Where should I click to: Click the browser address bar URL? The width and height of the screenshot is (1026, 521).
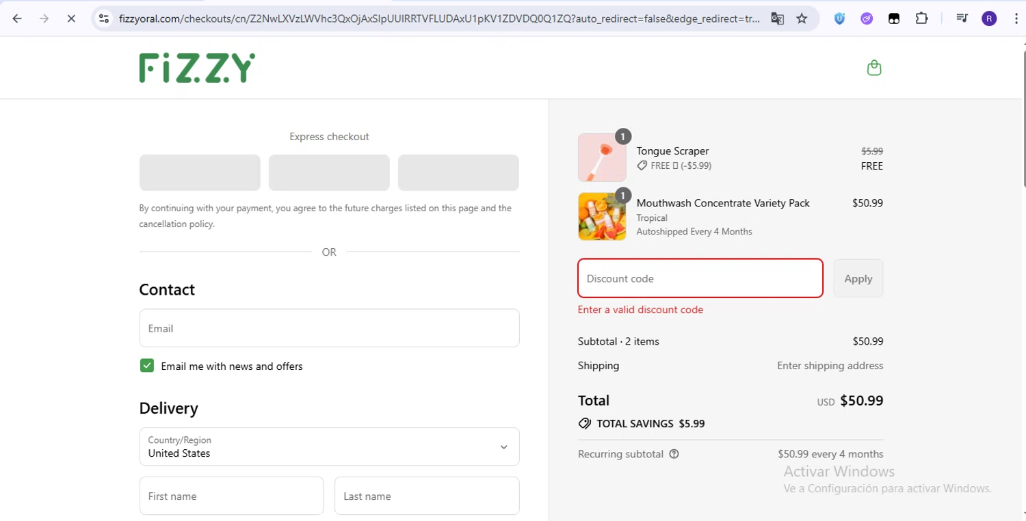pyautogui.click(x=439, y=18)
